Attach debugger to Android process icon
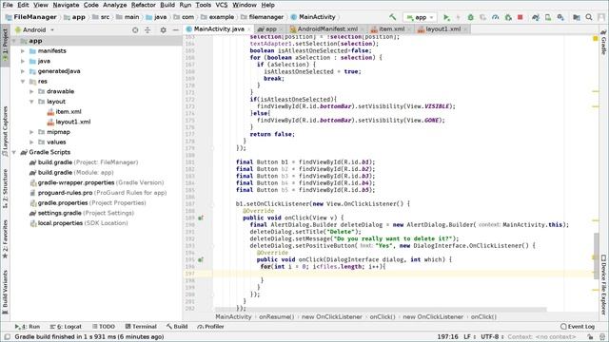This screenshot has height=342, width=609. click(x=508, y=17)
